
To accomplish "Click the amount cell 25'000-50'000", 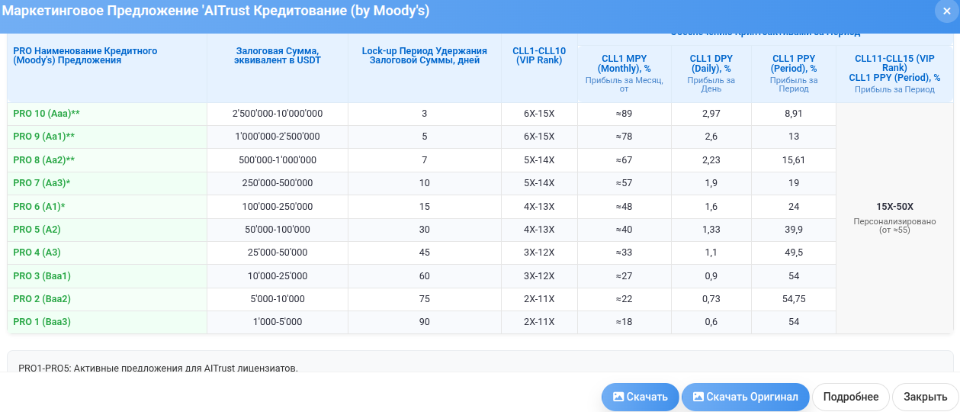I will [x=278, y=253].
